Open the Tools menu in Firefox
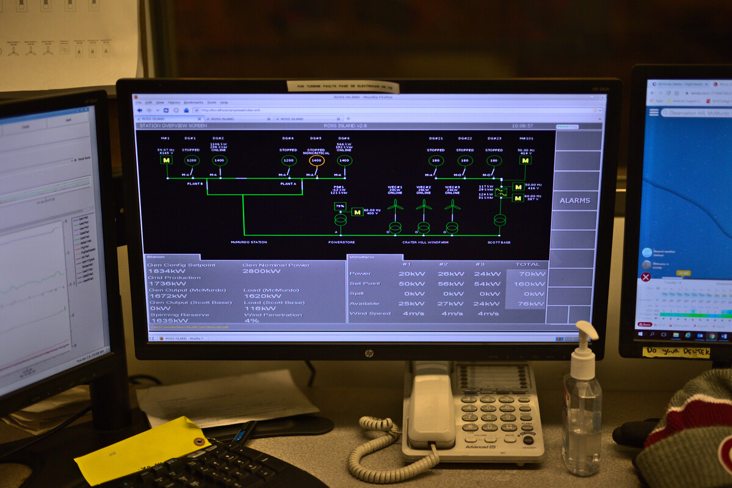This screenshot has width=732, height=488. click(x=211, y=102)
